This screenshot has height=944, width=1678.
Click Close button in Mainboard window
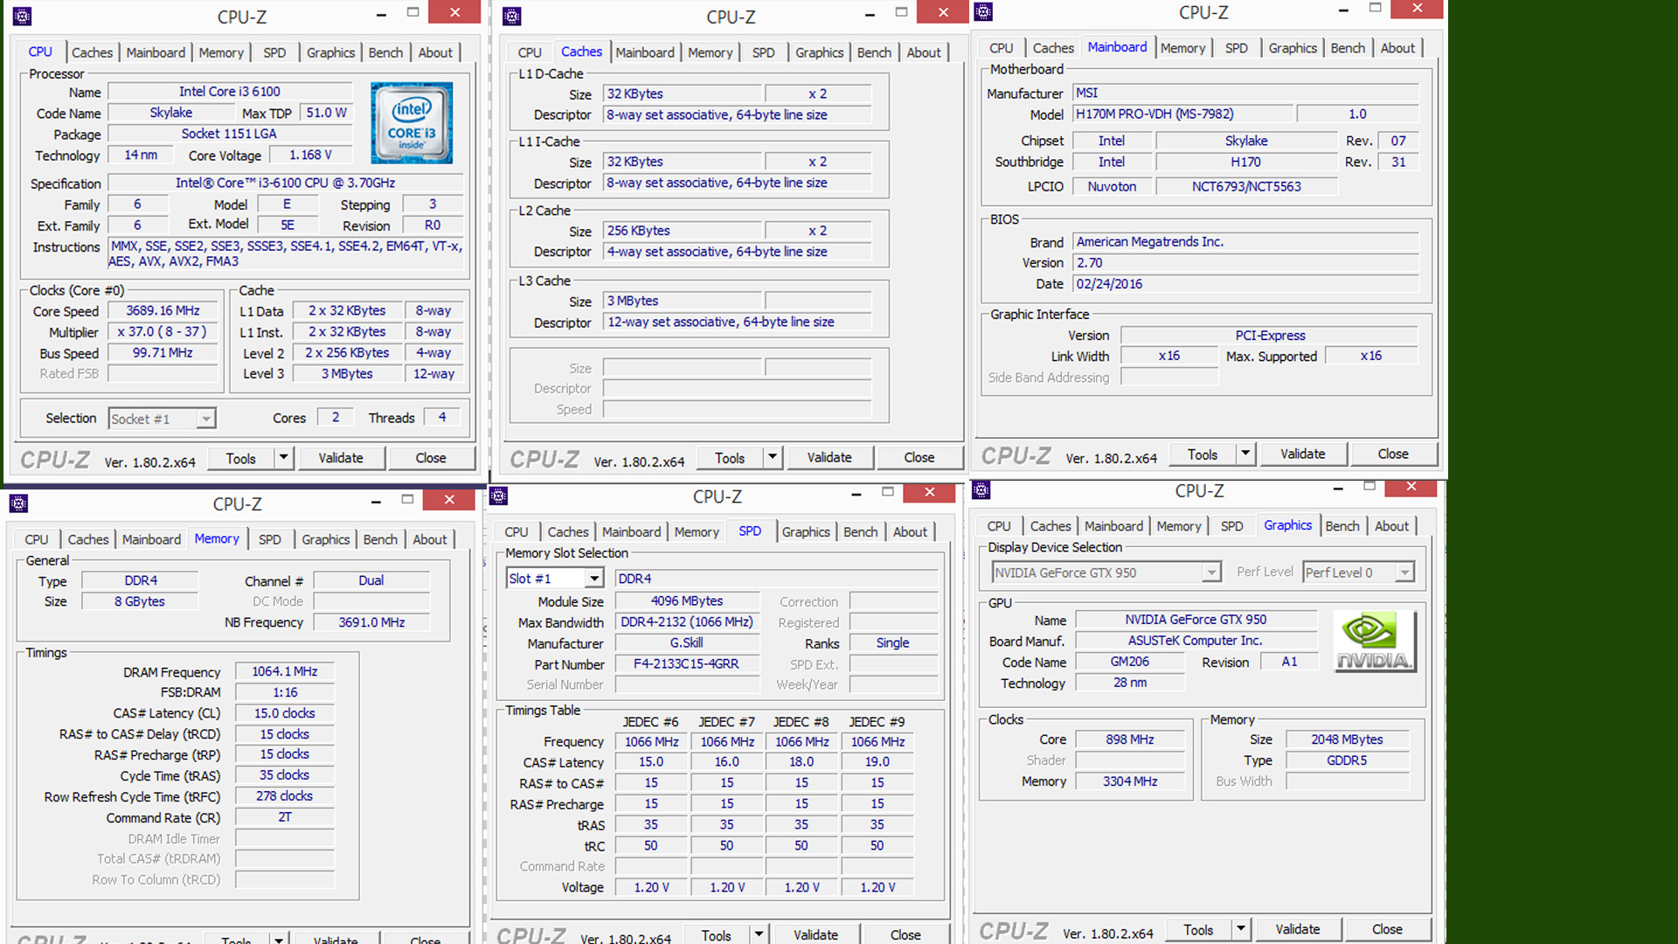tap(1393, 454)
